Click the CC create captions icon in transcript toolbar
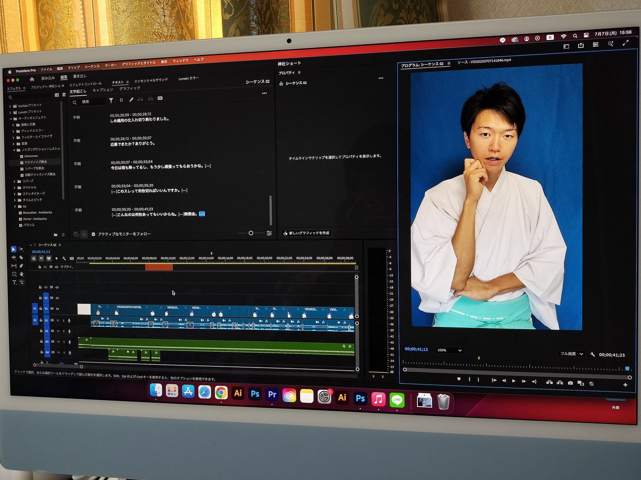Viewport: 641px width, 480px height. coord(159,99)
